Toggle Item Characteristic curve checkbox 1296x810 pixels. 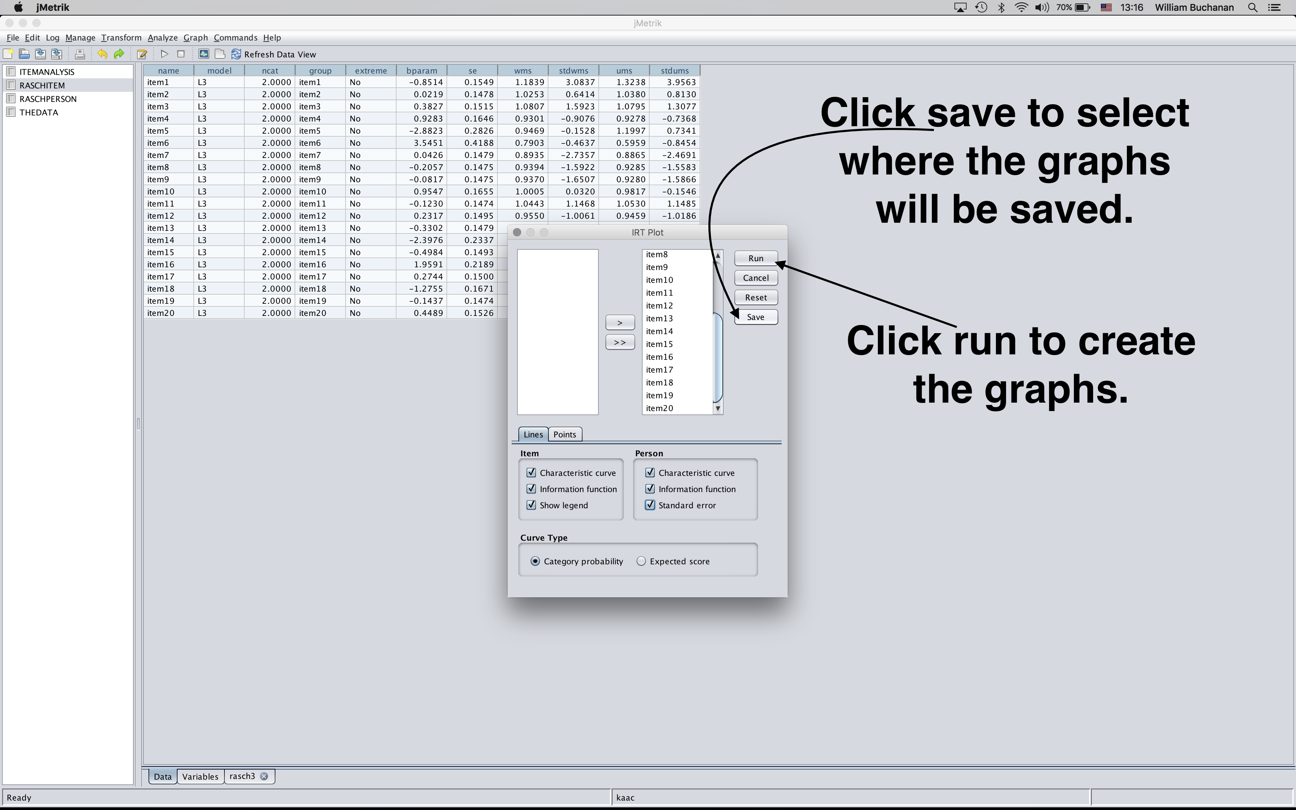coord(531,473)
